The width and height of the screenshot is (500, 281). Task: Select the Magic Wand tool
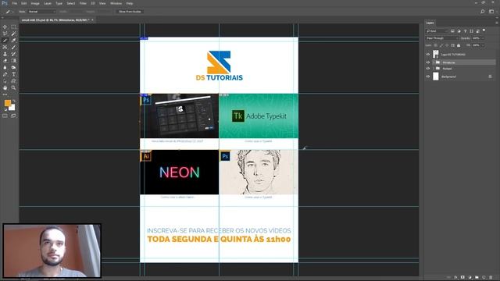click(x=13, y=34)
